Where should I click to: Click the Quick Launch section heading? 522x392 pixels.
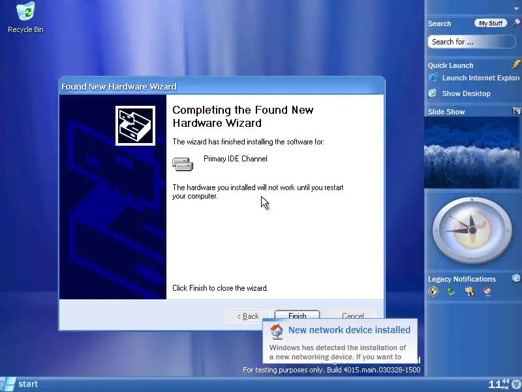coord(450,65)
